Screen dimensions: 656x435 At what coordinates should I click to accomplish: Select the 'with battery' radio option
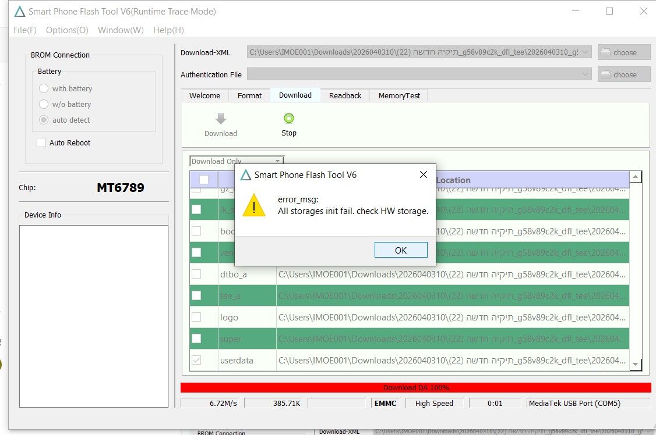coord(44,88)
